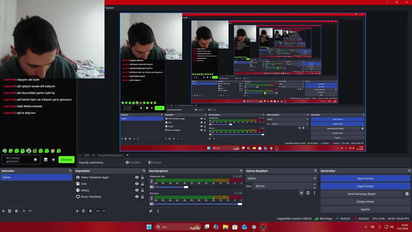
Task: Open virtual camera settings gear
Action: pos(407,194)
